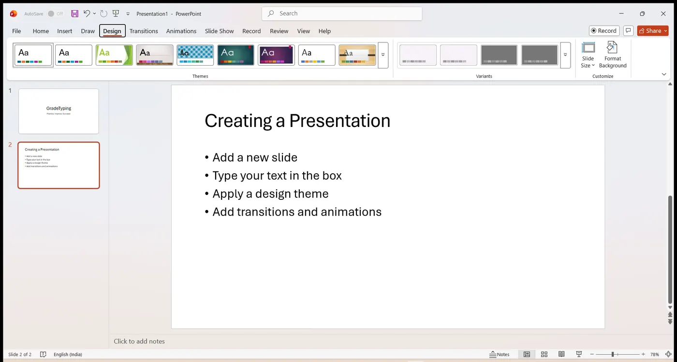Open Format Background pane
The image size is (677, 362).
[x=613, y=55]
